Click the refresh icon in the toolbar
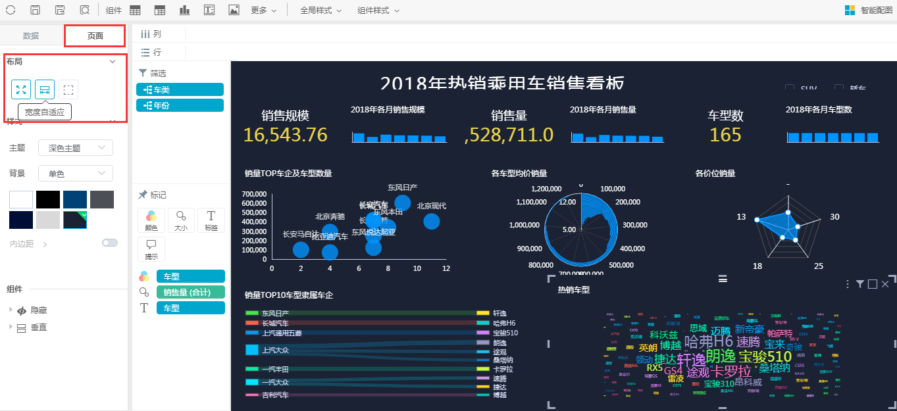897x411 pixels. coord(11,10)
